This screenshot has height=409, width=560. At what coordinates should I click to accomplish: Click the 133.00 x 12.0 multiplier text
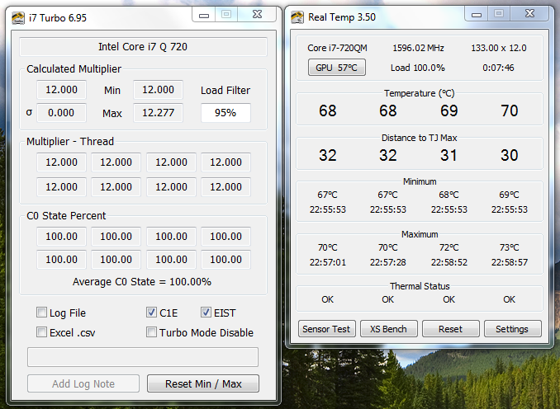click(499, 48)
